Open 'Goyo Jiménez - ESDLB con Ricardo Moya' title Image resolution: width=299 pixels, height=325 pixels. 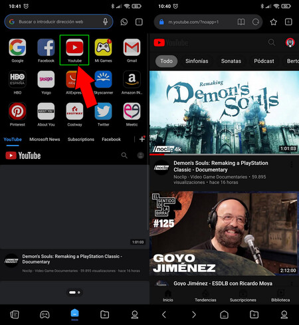tap(223, 283)
